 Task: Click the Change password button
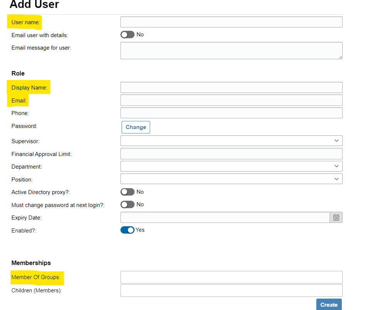click(x=136, y=127)
